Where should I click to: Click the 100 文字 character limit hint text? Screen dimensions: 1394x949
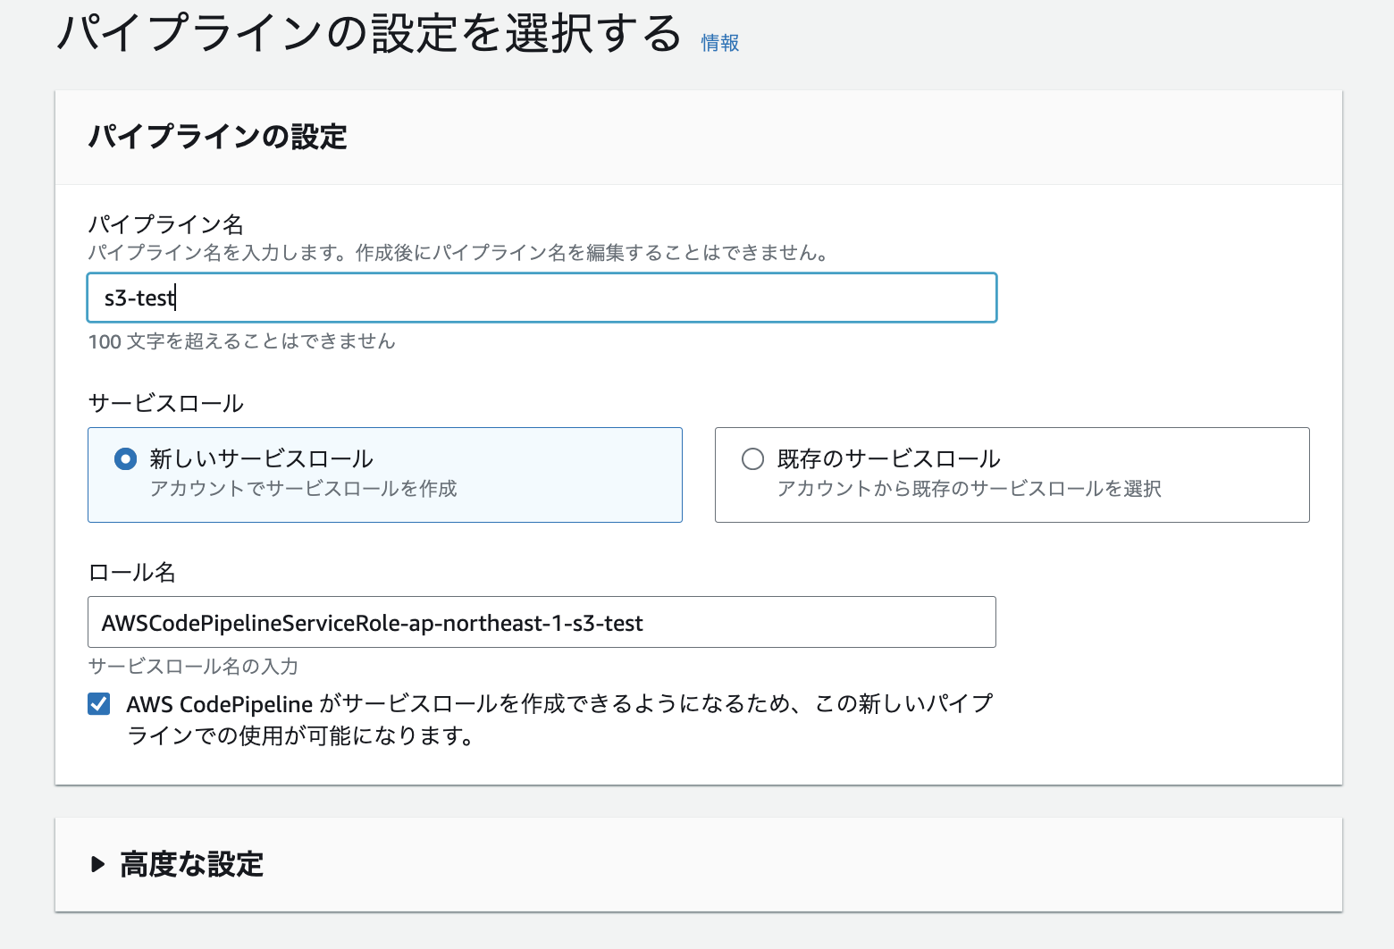point(241,341)
